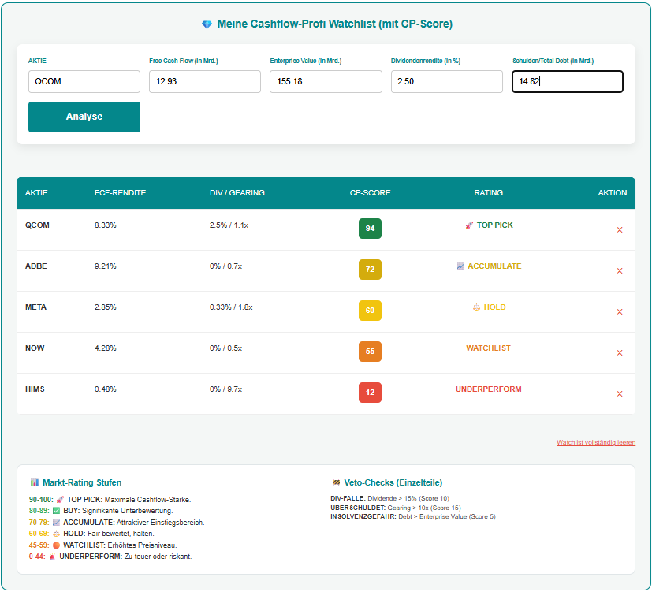
Task: Click the Dividendenrendite input field
Action: click(x=446, y=82)
